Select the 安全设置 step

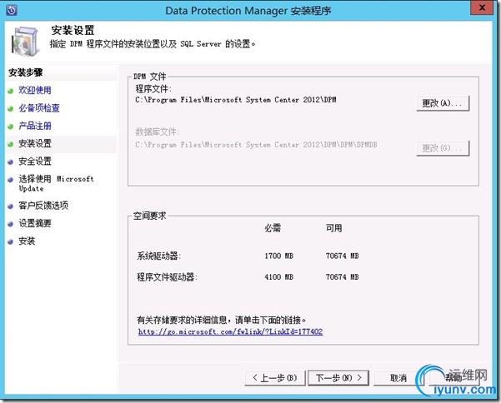tap(35, 162)
